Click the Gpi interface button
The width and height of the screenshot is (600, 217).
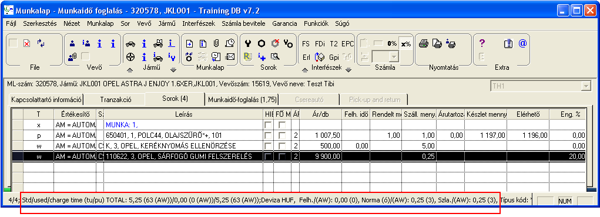(334, 57)
